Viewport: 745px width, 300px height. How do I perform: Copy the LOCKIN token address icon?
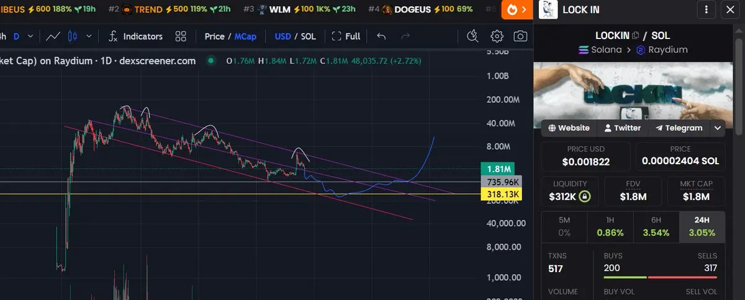click(x=634, y=36)
